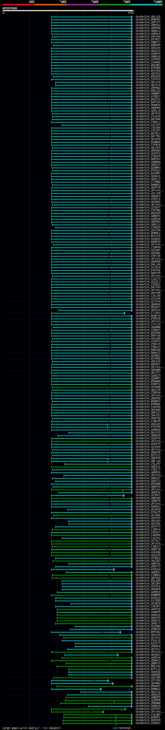Image resolution: width=165 pixels, height=730 pixels.
Task: Click the UniRef100_Q5AHT2 label
Action: click(148, 660)
